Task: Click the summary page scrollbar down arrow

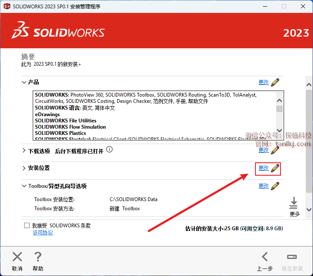Action: pyautogui.click(x=309, y=209)
